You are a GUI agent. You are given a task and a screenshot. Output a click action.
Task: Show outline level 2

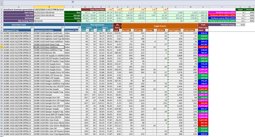click(2, 4)
